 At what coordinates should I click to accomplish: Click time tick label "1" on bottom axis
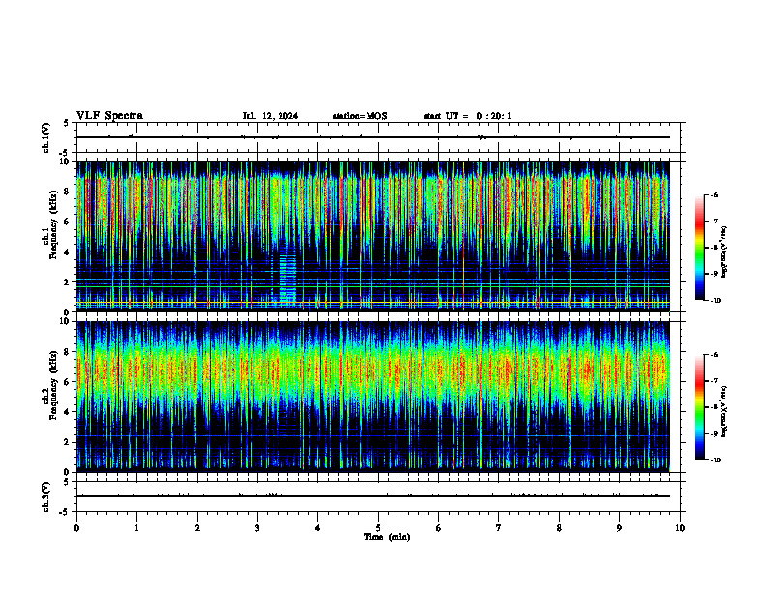[136, 528]
